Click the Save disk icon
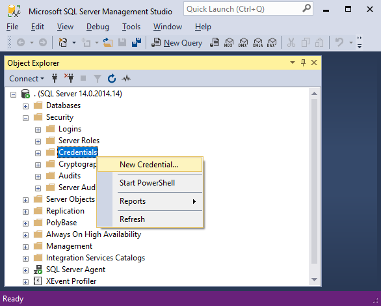This screenshot has width=381, height=306. click(x=122, y=42)
